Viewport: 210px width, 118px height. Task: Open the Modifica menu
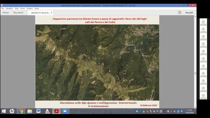pyautogui.click(x=9, y=9)
